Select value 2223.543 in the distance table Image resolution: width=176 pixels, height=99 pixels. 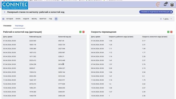(33, 41)
